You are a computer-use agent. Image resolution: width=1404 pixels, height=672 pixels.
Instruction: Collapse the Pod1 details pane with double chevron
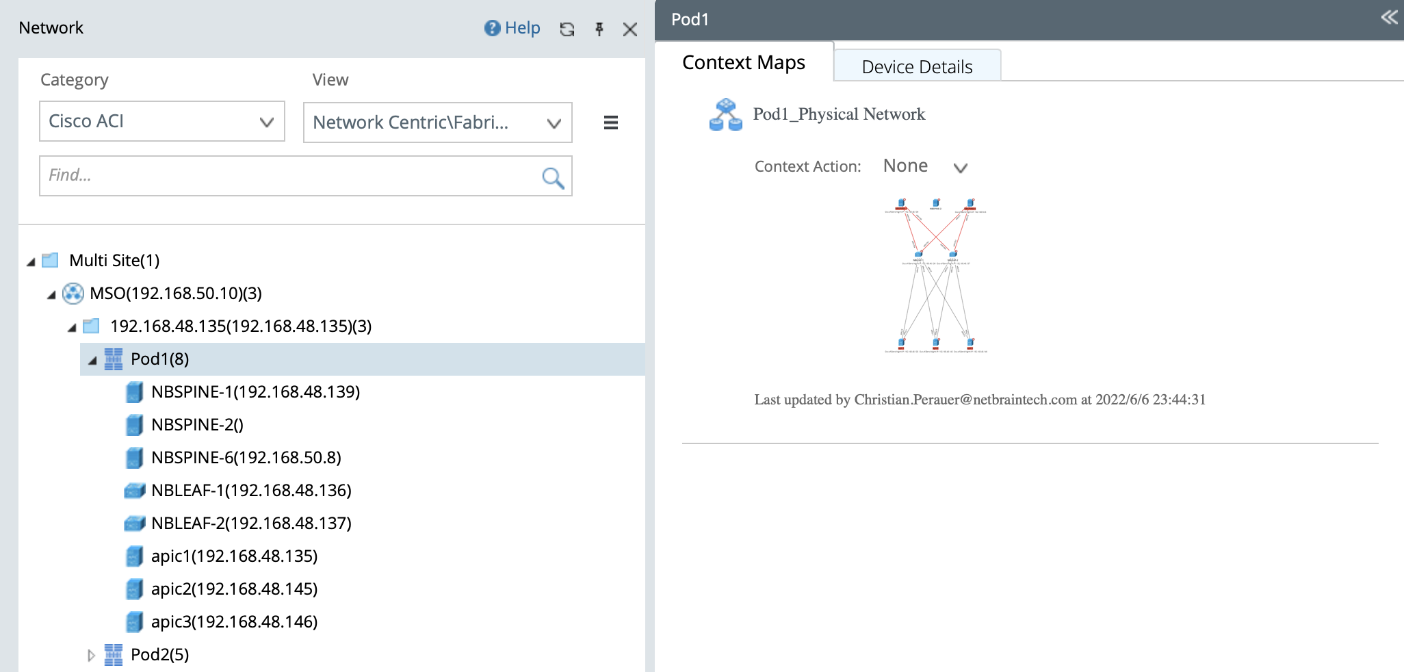(1388, 18)
